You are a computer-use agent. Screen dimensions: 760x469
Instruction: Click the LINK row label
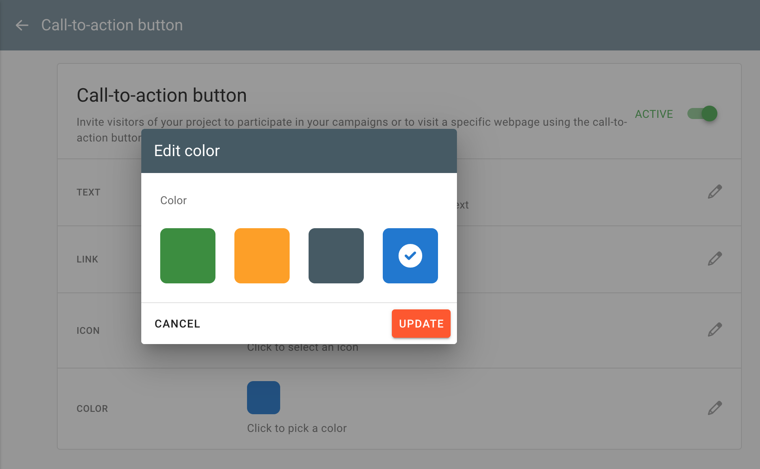pyautogui.click(x=87, y=259)
